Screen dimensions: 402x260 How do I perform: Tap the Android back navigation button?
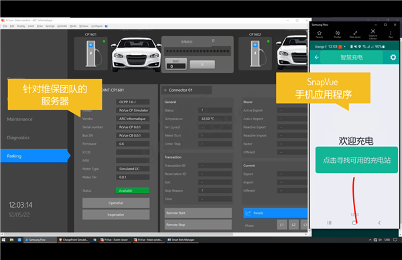tap(379, 223)
